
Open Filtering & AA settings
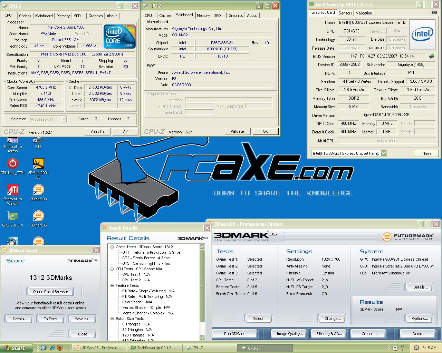[329, 334]
